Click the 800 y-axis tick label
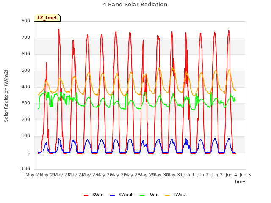271x203 pixels. point(26,21)
